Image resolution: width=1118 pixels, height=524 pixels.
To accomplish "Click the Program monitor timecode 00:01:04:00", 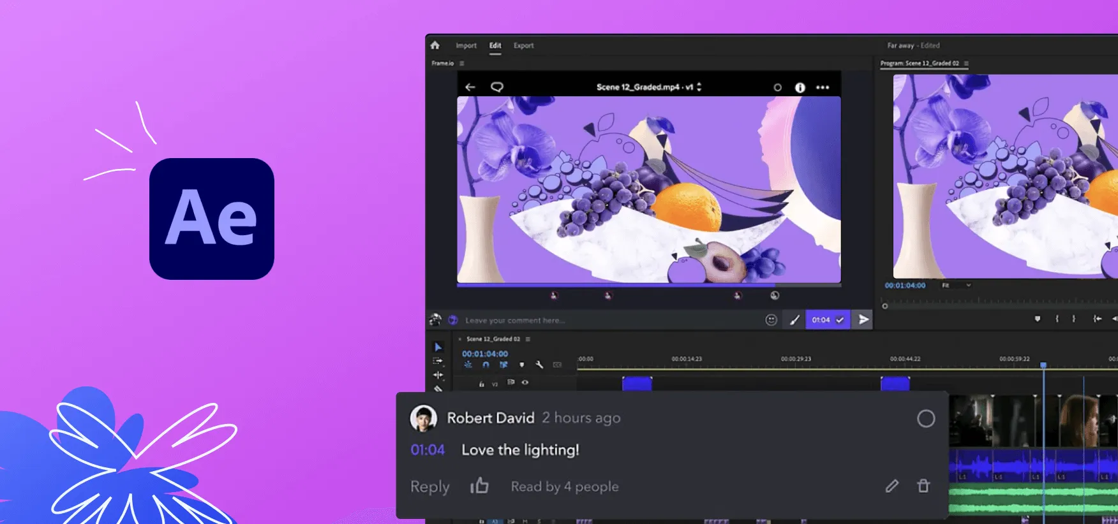I will tap(905, 285).
